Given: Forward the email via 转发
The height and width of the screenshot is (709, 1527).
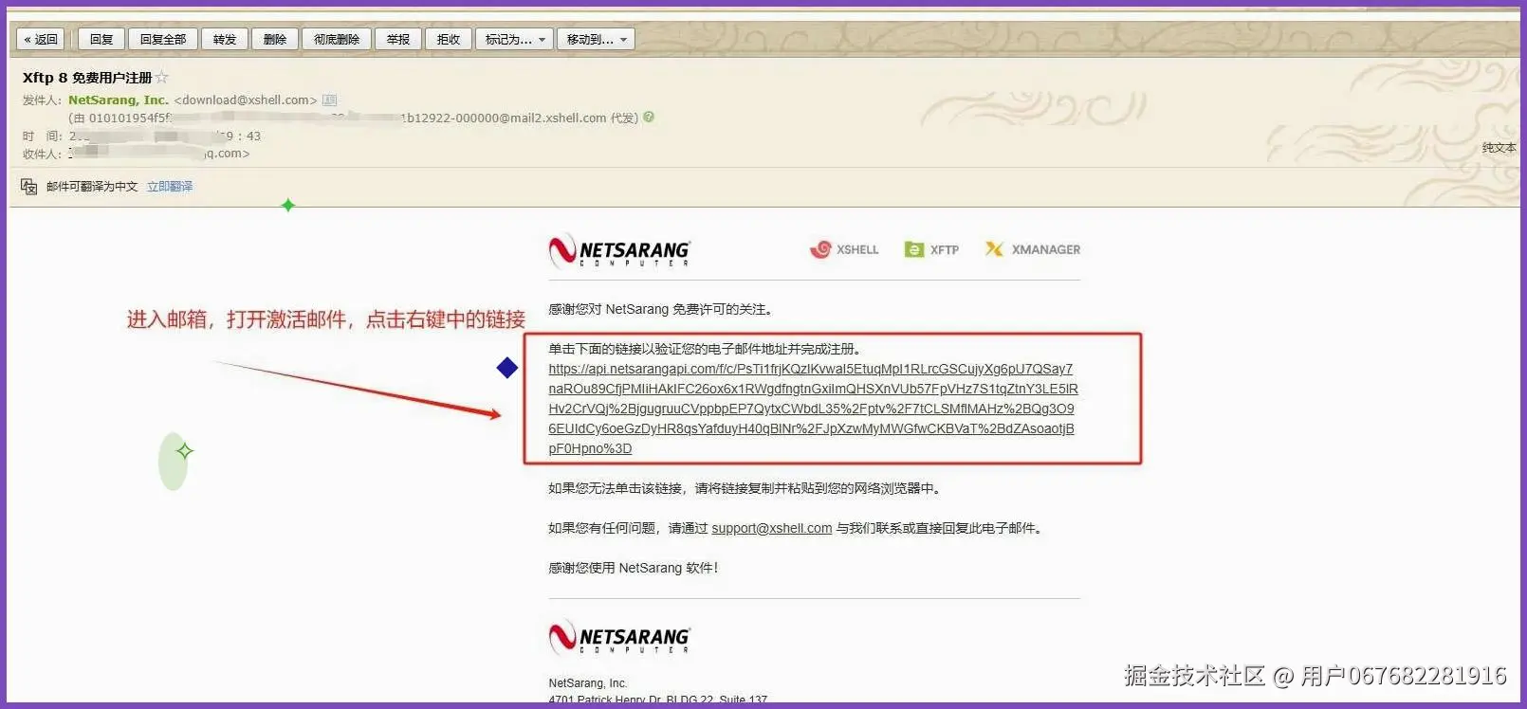Looking at the screenshot, I should tap(225, 39).
